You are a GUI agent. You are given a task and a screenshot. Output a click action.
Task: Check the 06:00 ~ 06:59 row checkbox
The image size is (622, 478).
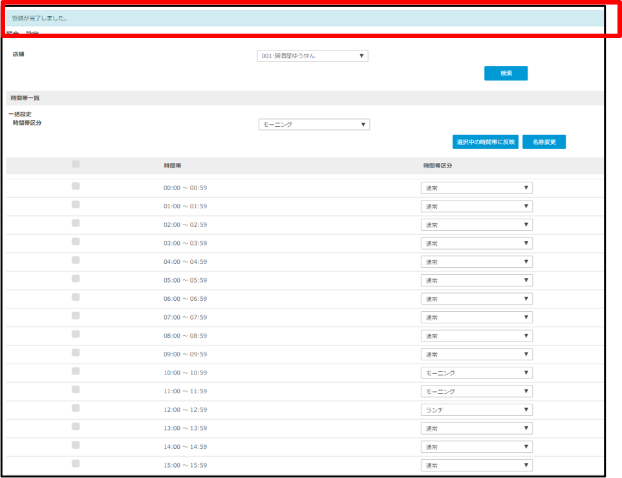76,297
